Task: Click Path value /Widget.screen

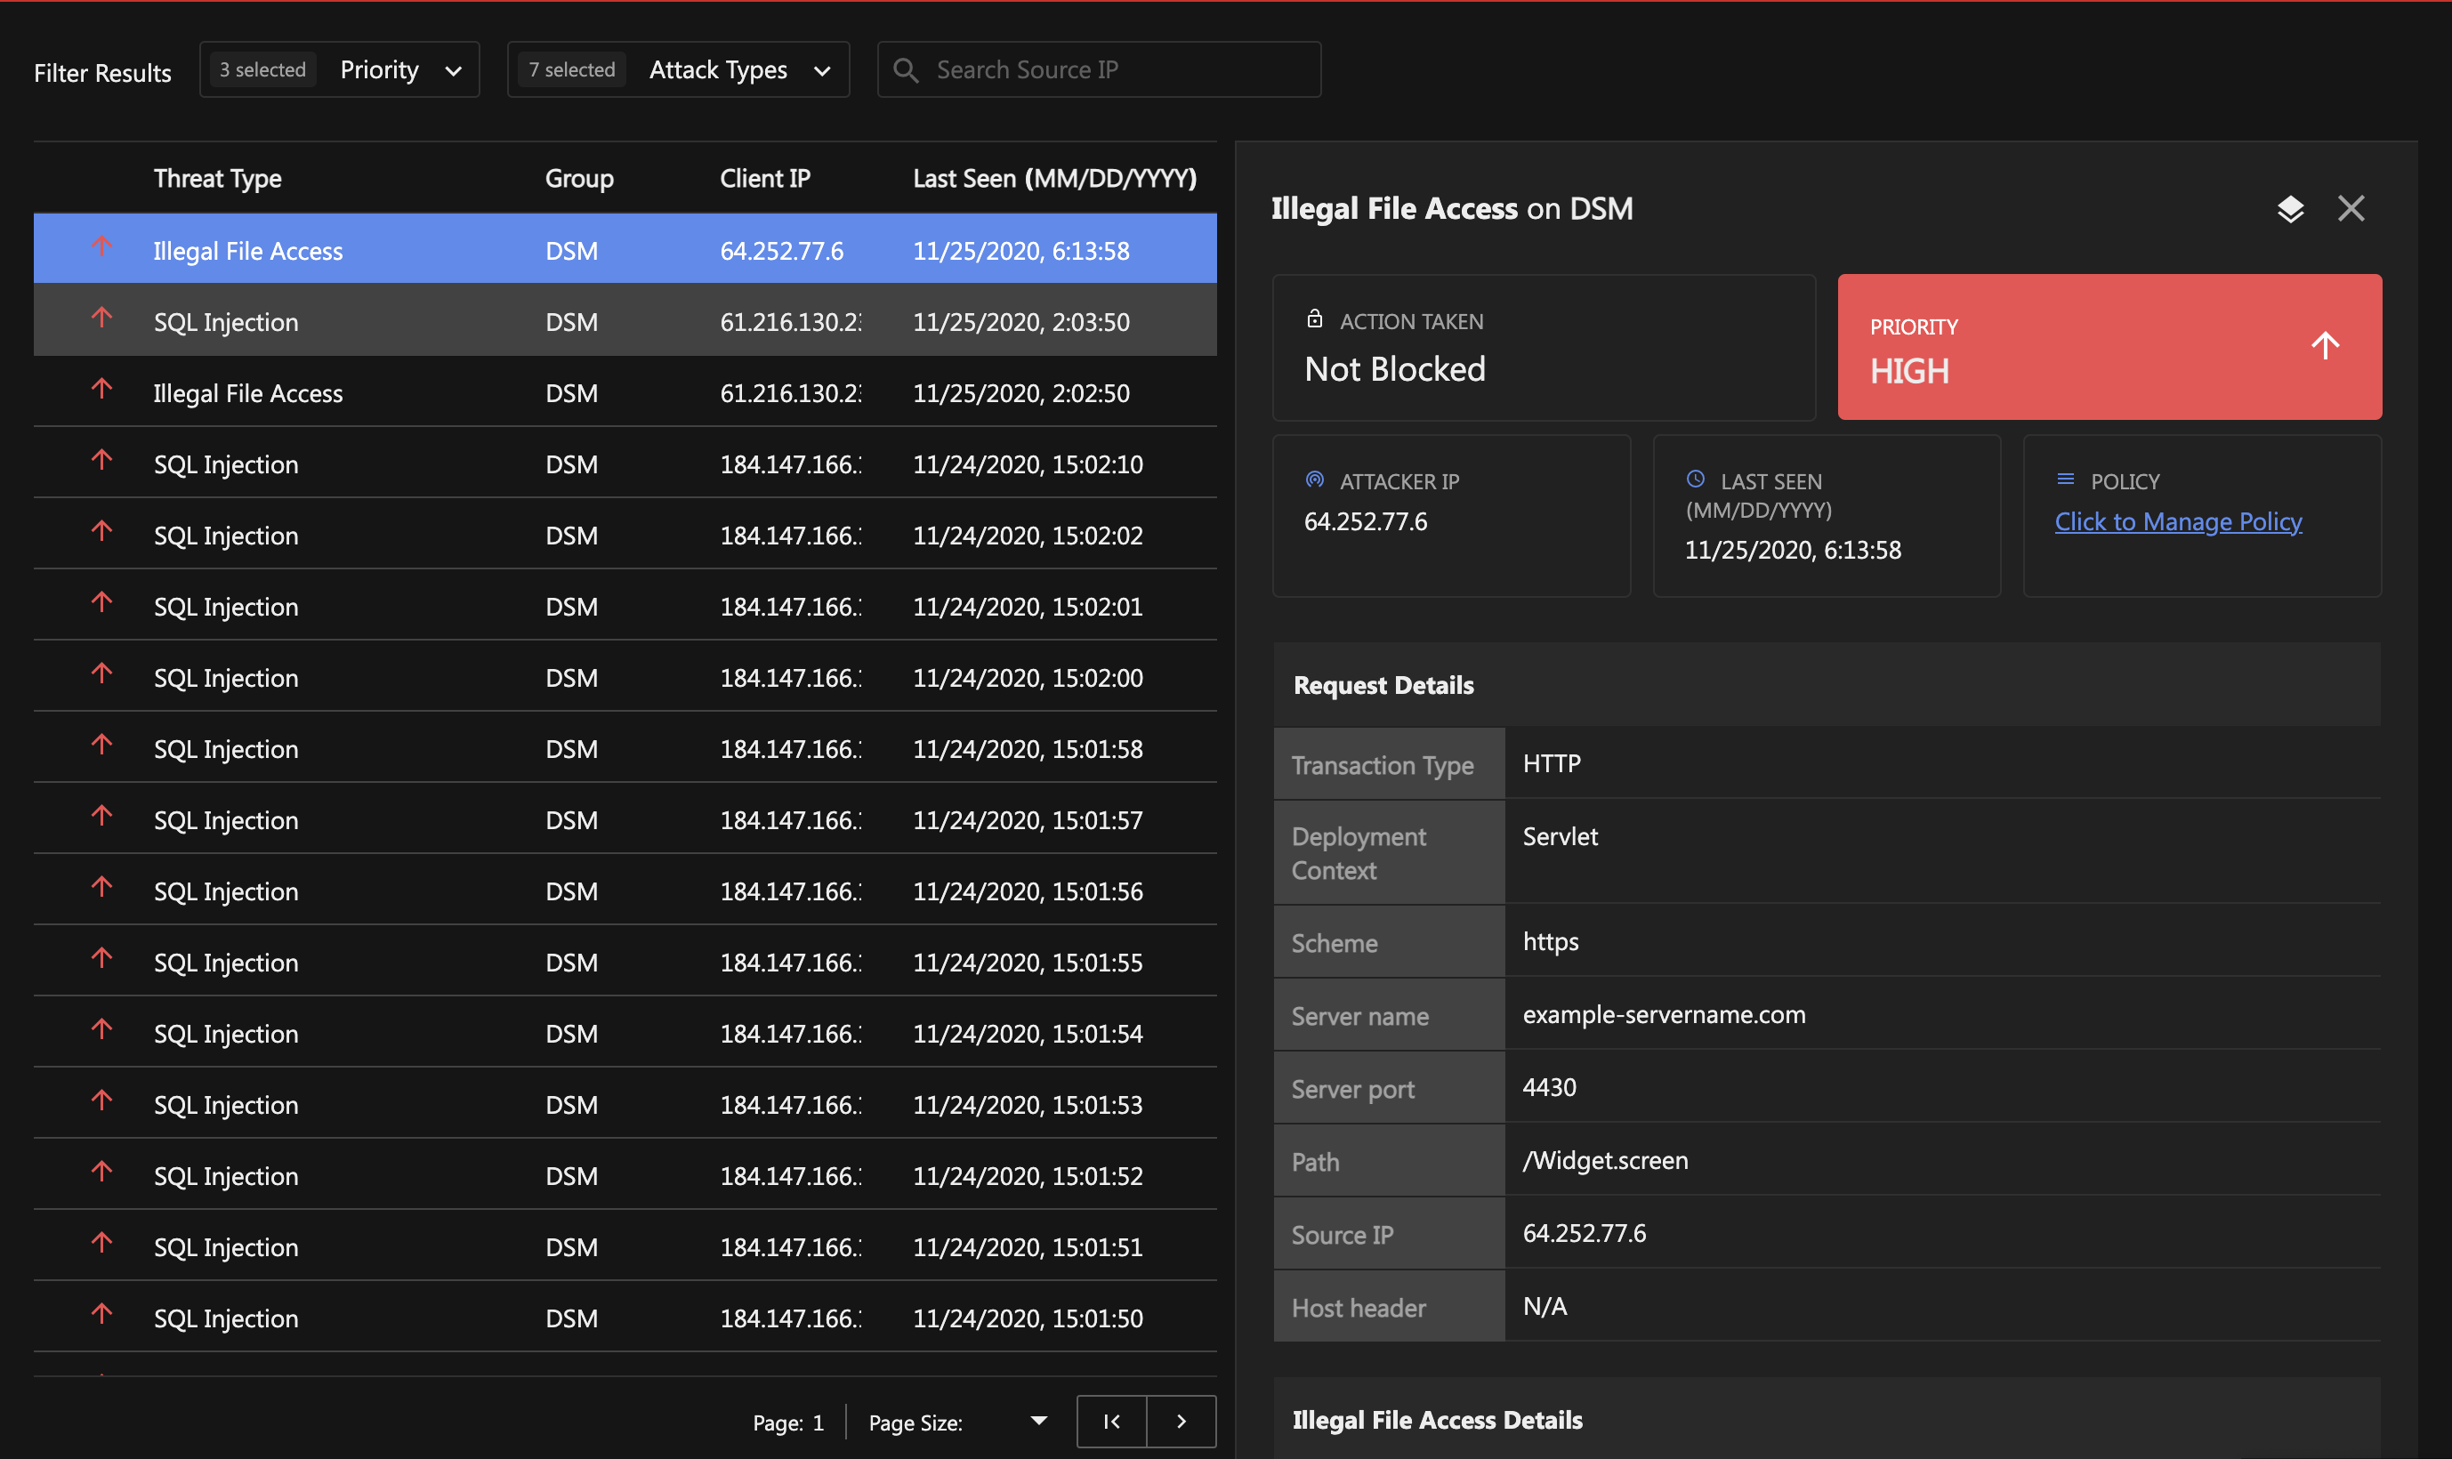Action: pos(1604,1160)
